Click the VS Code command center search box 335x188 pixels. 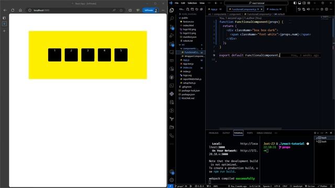point(256,3)
